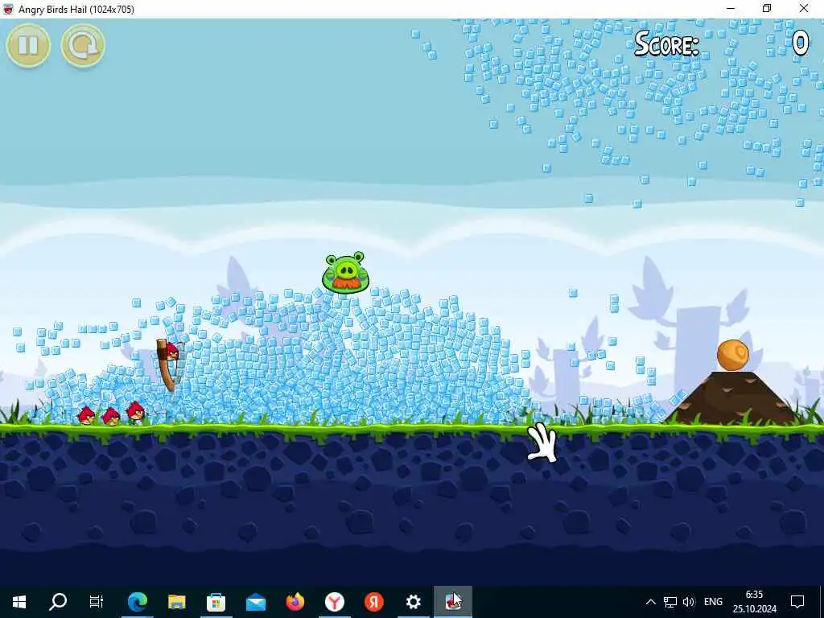
Task: Open Yandex Browser with the white Y icon
Action: pos(335,602)
